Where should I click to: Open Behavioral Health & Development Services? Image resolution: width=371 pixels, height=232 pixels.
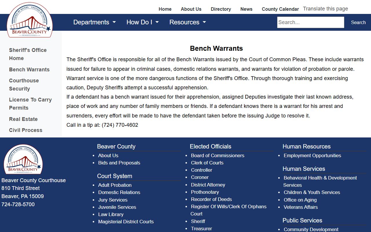[x=320, y=182]
